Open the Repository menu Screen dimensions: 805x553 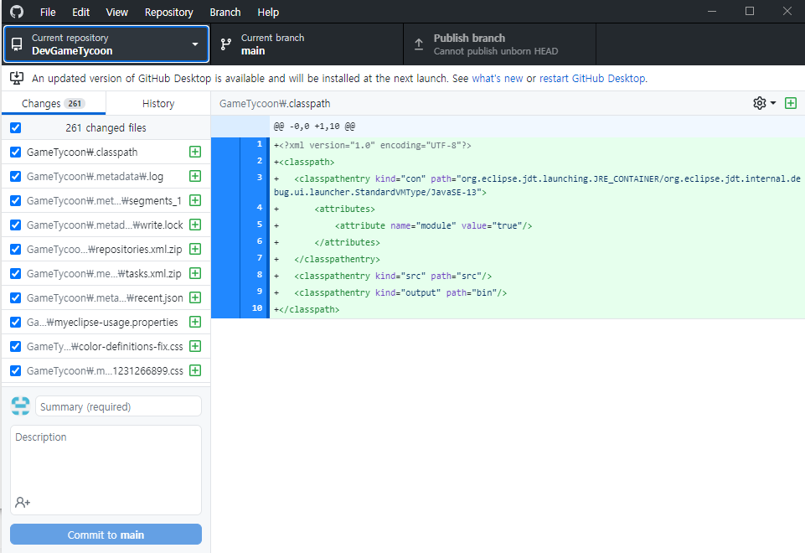(169, 12)
